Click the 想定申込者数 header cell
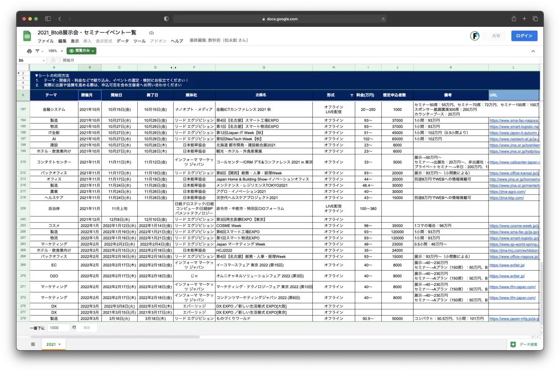 click(397, 95)
